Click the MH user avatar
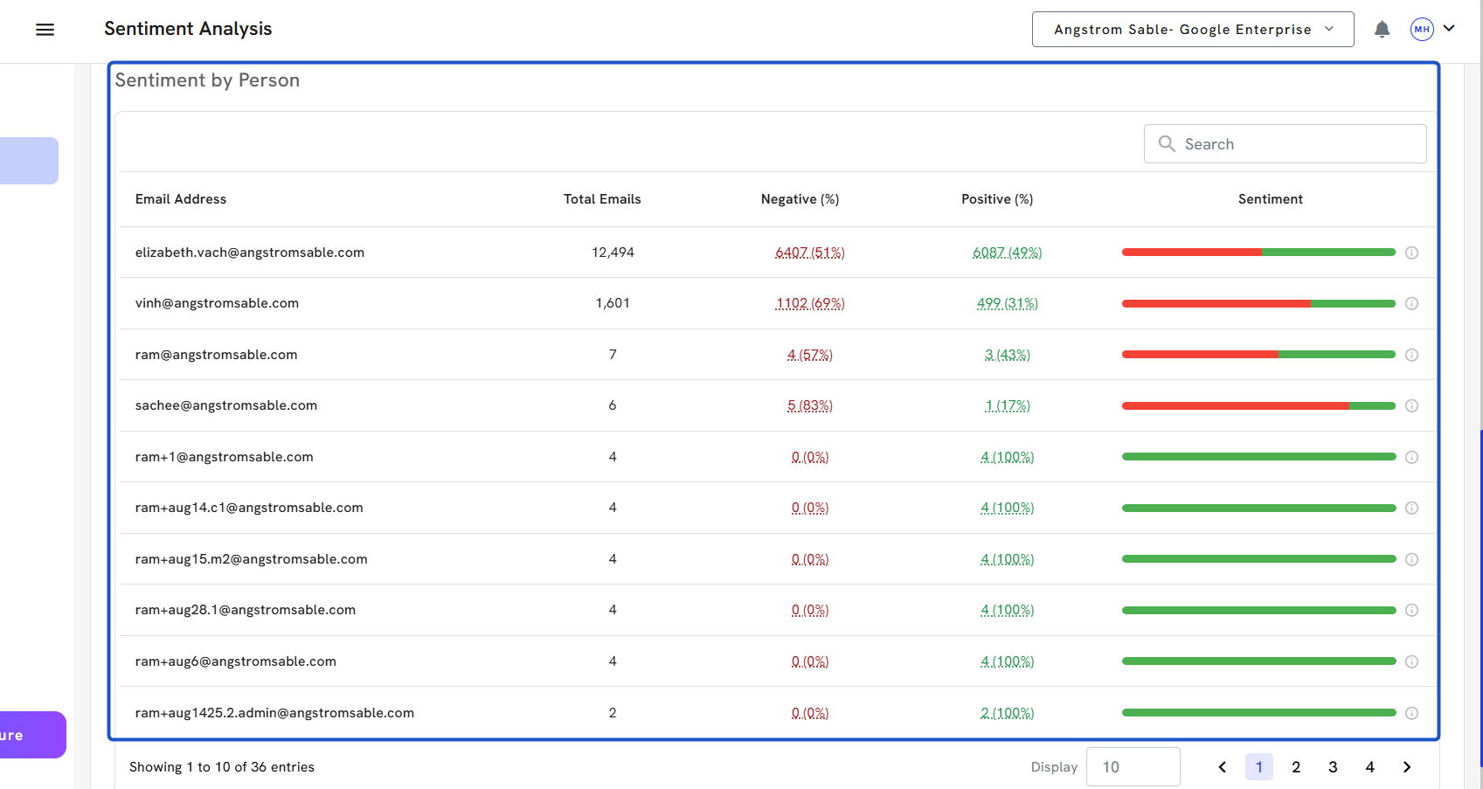1483x789 pixels. (1422, 30)
